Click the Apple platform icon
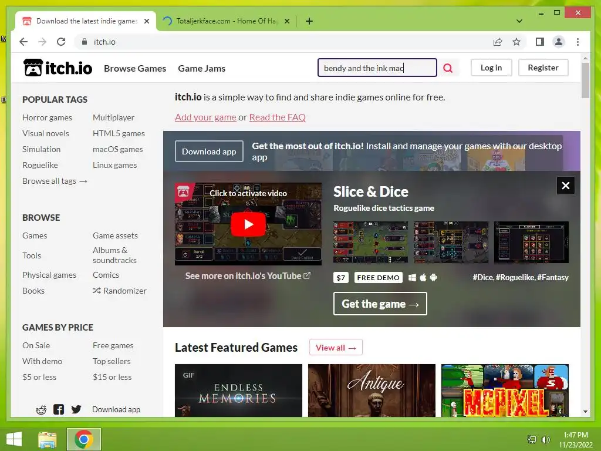 pyautogui.click(x=423, y=278)
